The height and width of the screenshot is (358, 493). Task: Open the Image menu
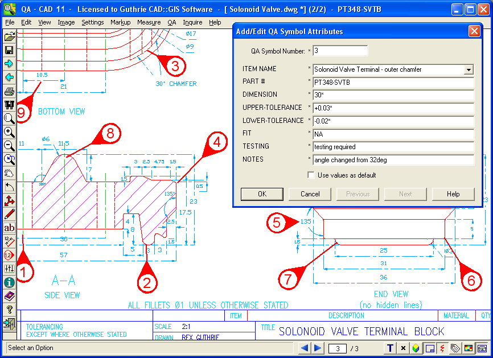point(66,22)
